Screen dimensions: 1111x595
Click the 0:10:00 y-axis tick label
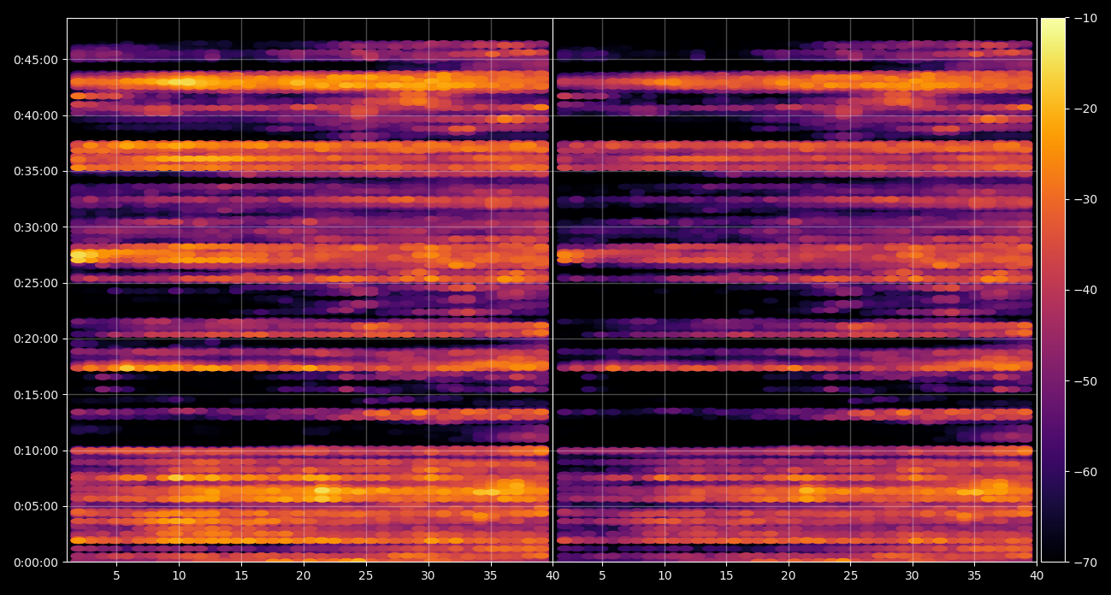[x=36, y=451]
